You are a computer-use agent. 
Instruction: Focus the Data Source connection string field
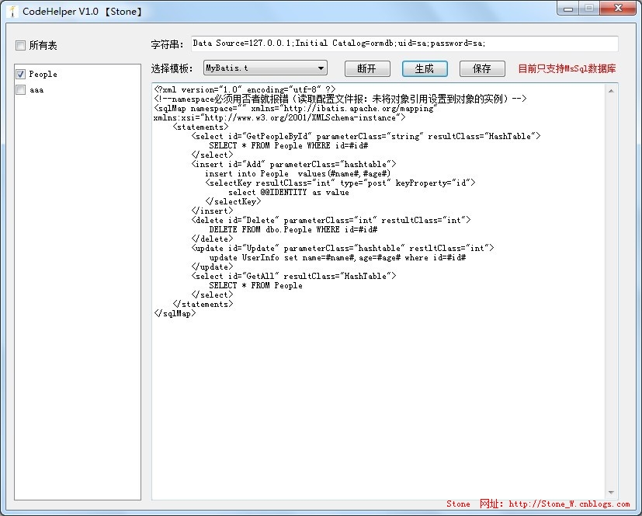(404, 44)
